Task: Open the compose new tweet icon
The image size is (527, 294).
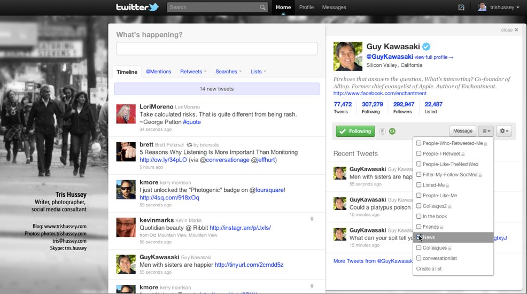Action: tap(461, 7)
